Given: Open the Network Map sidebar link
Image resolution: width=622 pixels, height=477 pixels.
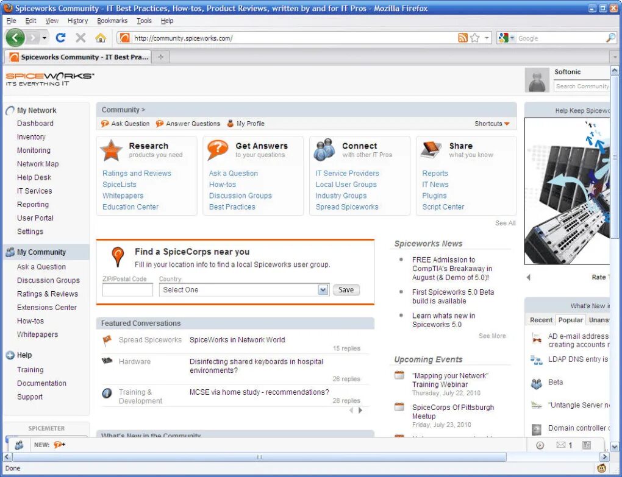Looking at the screenshot, I should point(38,164).
